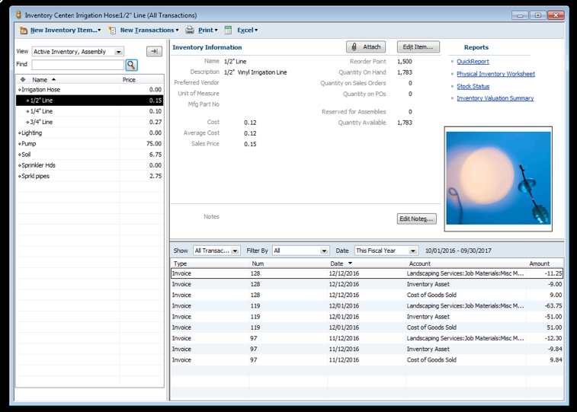Click the -63.75 amount cell
Screen dimensions: 577x412
click(545, 306)
